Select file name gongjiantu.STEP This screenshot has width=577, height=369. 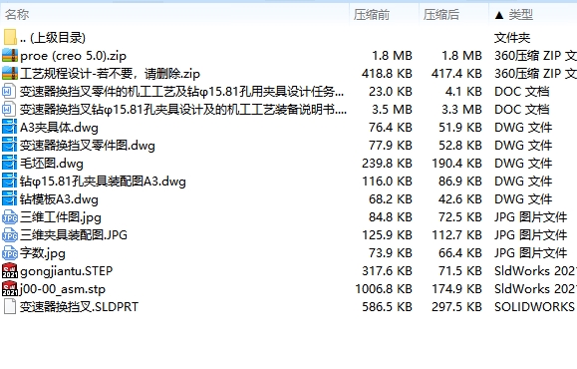tap(66, 271)
